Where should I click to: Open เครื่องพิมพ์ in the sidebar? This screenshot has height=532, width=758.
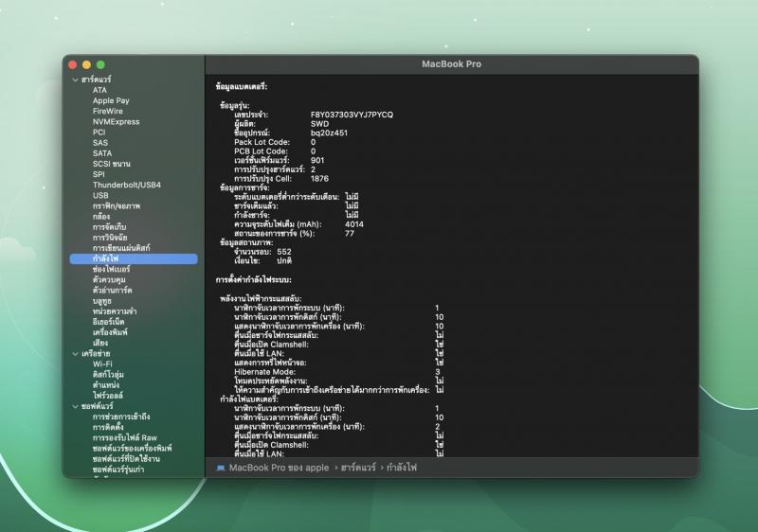click(110, 332)
